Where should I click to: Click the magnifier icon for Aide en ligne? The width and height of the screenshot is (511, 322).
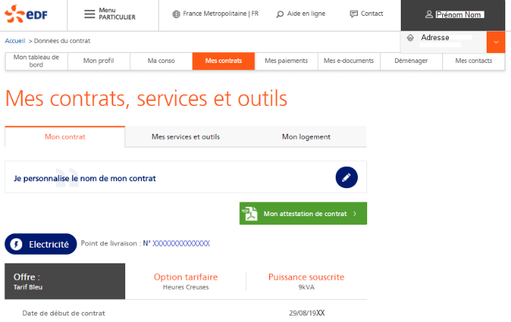280,14
